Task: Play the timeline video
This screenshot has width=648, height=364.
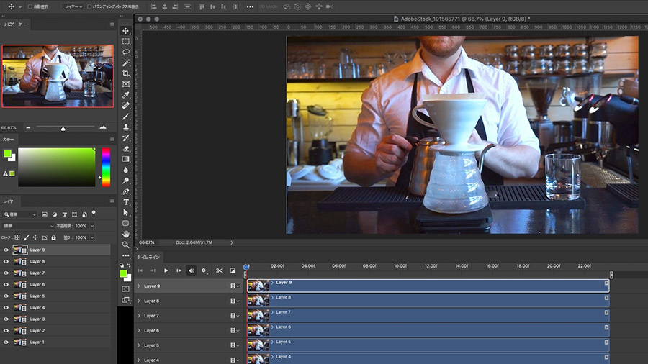Action: tap(166, 270)
